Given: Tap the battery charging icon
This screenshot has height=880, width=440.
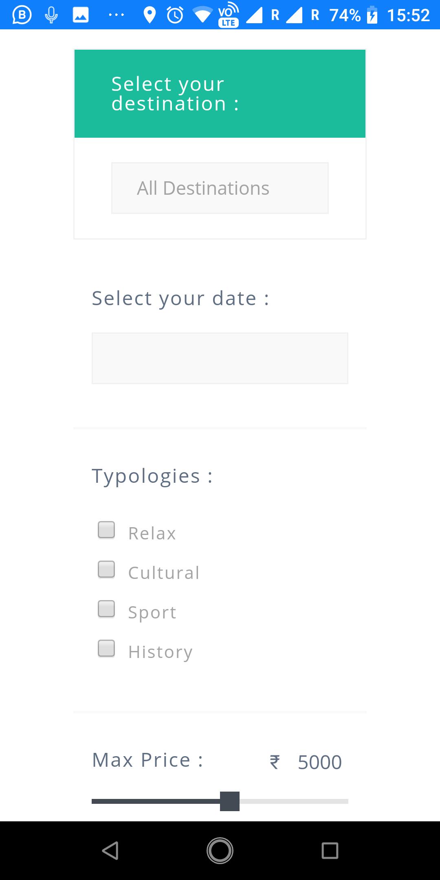Looking at the screenshot, I should tap(372, 15).
